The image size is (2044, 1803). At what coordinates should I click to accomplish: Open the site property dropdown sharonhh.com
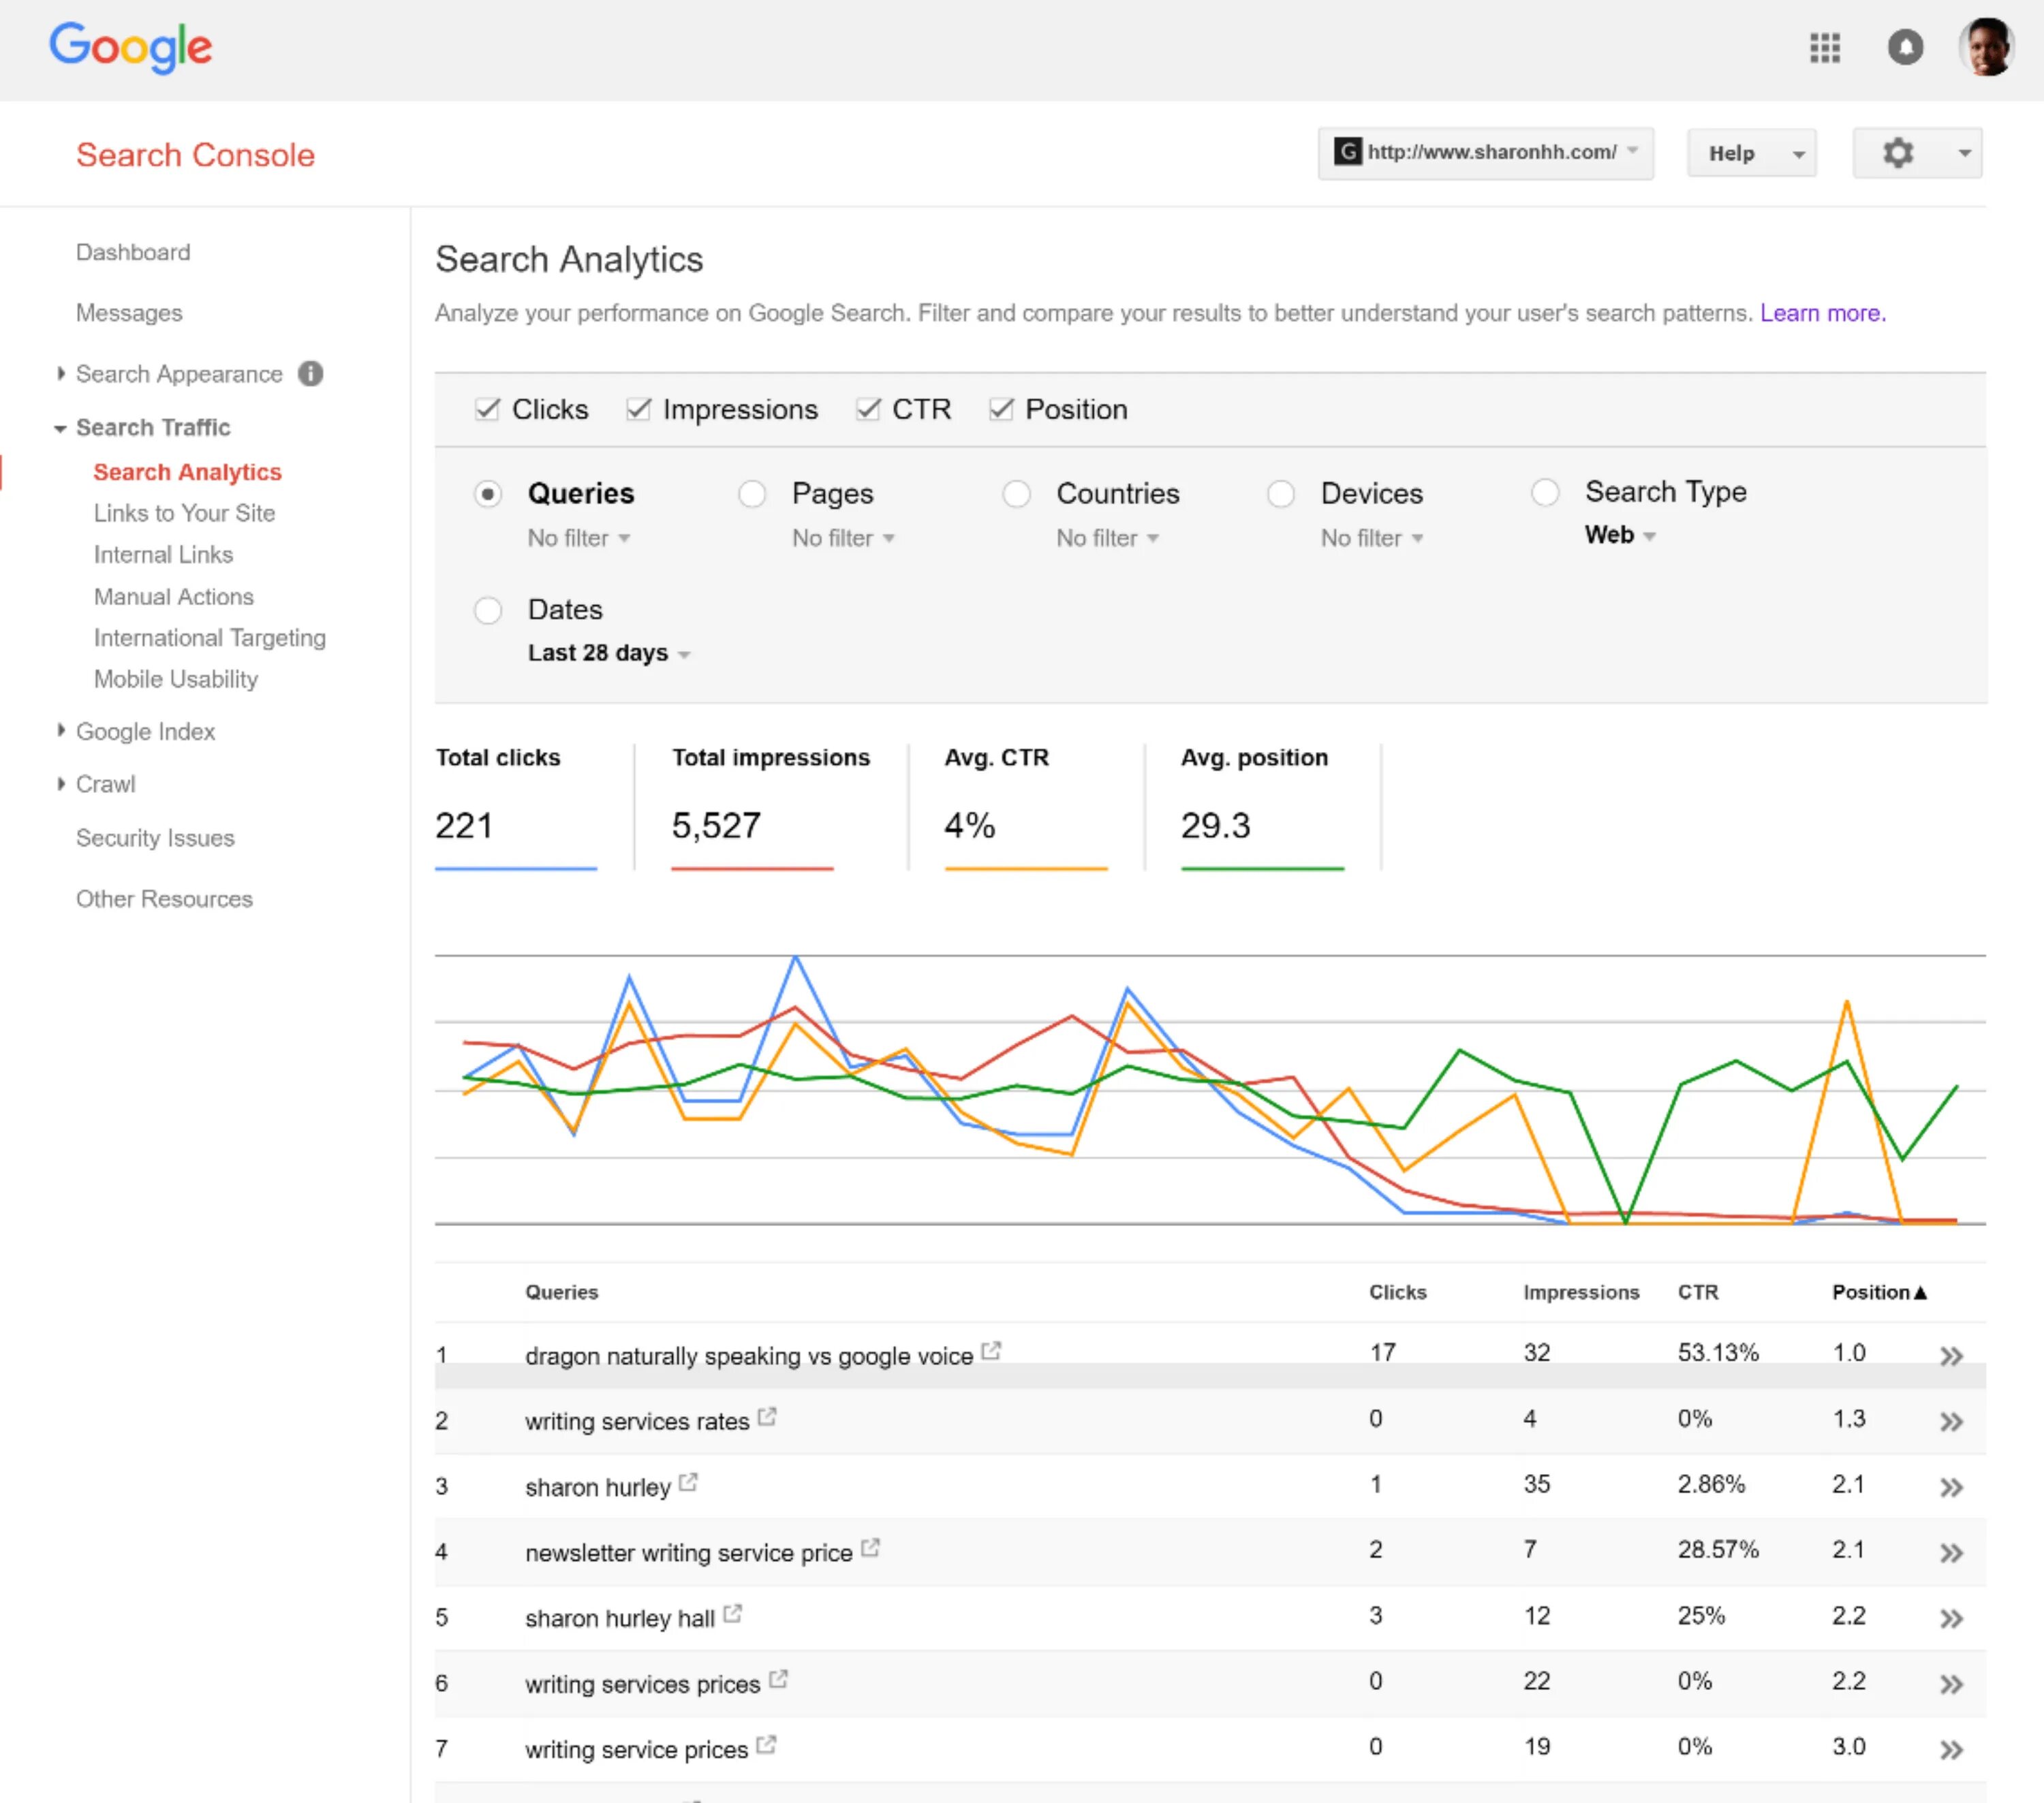point(1486,153)
